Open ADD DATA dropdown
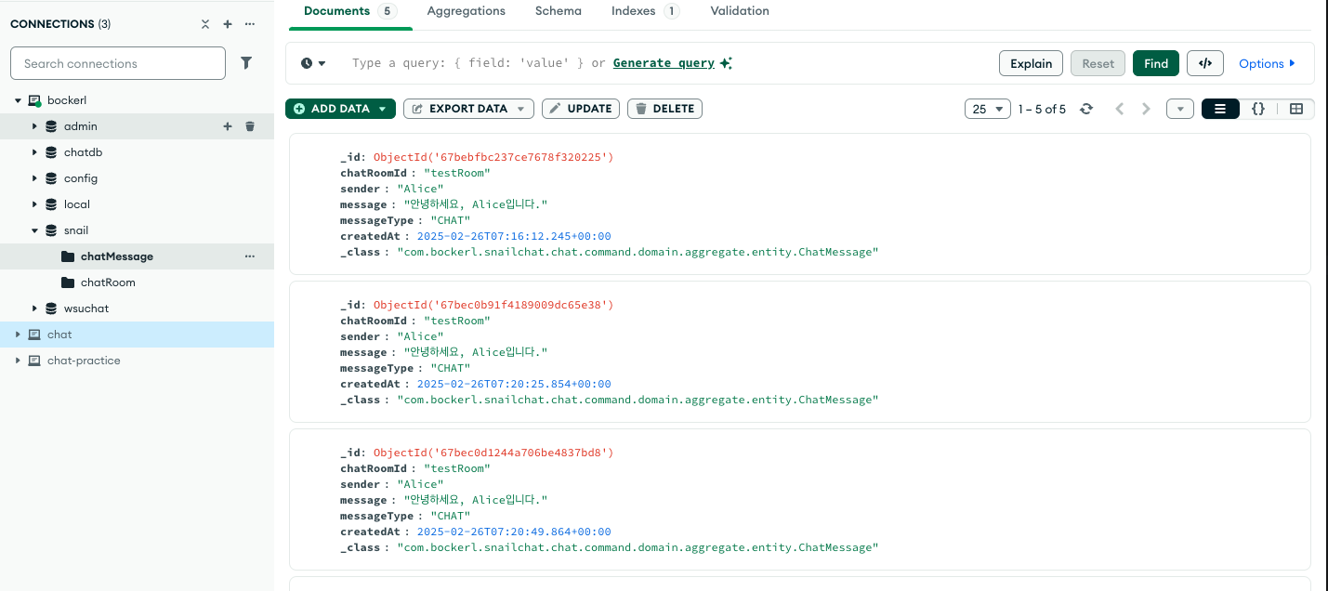 coord(382,109)
